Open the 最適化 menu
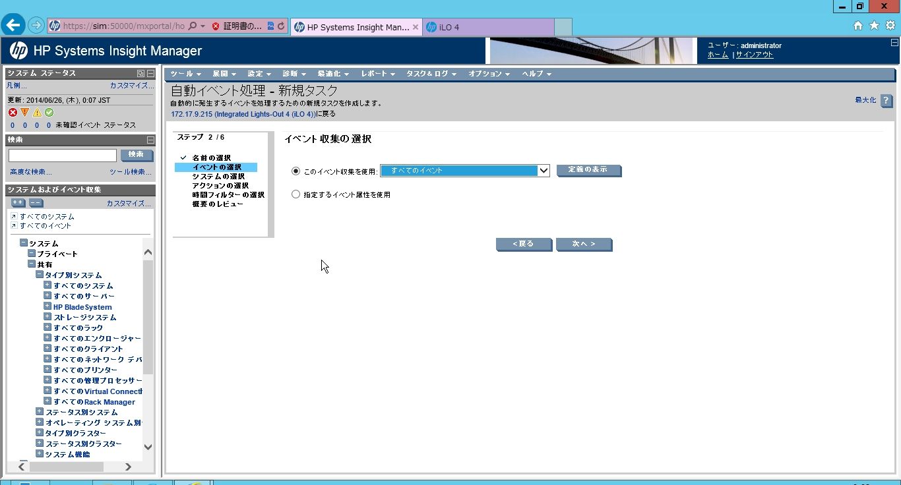The height and width of the screenshot is (485, 901). click(x=333, y=74)
